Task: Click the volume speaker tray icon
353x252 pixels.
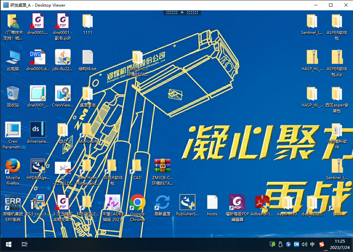Action: click(x=304, y=244)
